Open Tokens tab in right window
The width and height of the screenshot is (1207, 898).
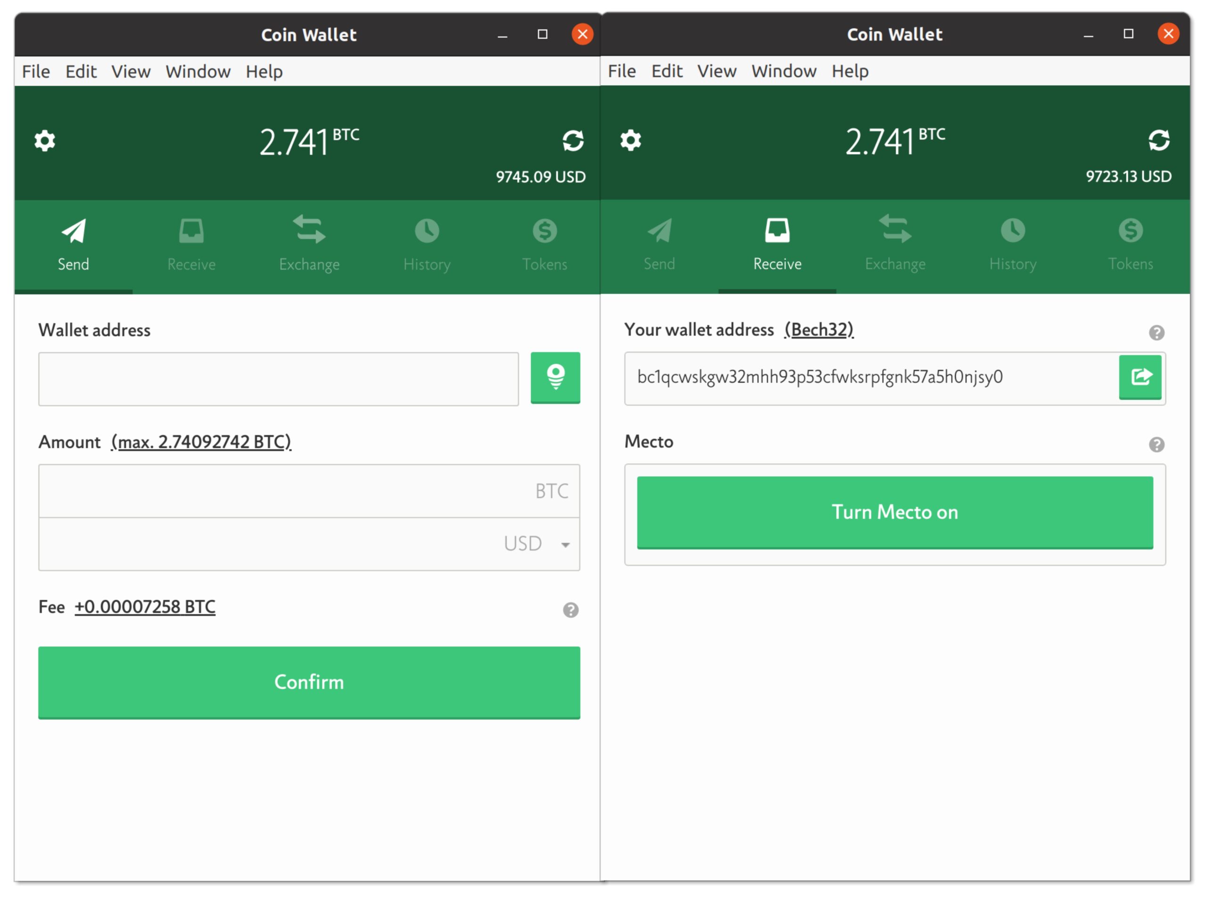coord(1131,246)
